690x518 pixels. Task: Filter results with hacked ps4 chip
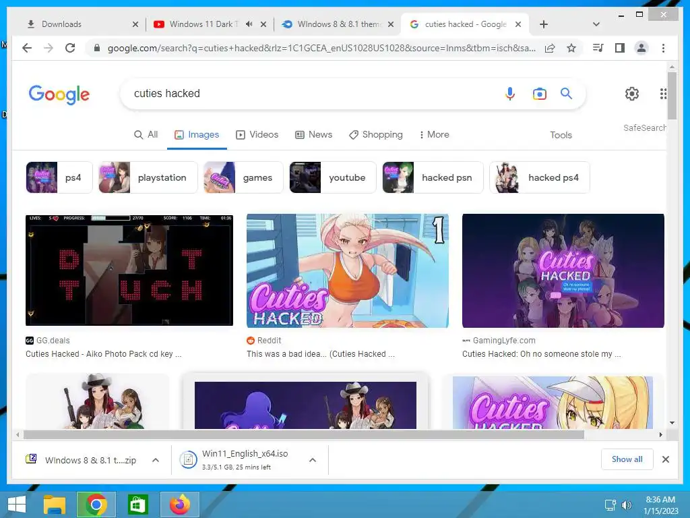[540, 177]
